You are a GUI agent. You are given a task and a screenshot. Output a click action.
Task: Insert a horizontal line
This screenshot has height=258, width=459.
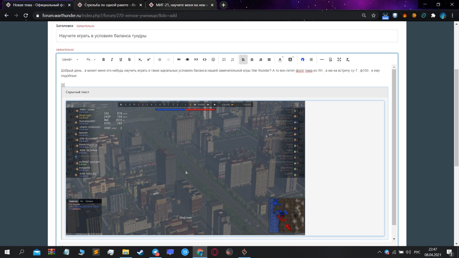pos(322,59)
